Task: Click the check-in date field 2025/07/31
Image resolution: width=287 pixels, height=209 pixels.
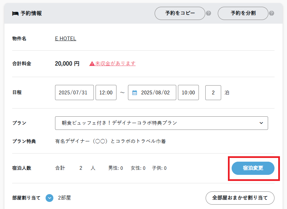Action: click(74, 93)
